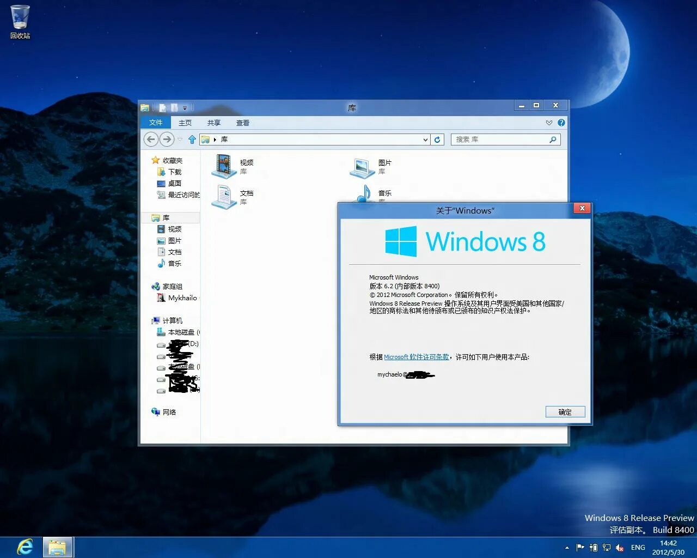The image size is (697, 558).
Task: Click the search magnifier icon
Action: coord(553,139)
